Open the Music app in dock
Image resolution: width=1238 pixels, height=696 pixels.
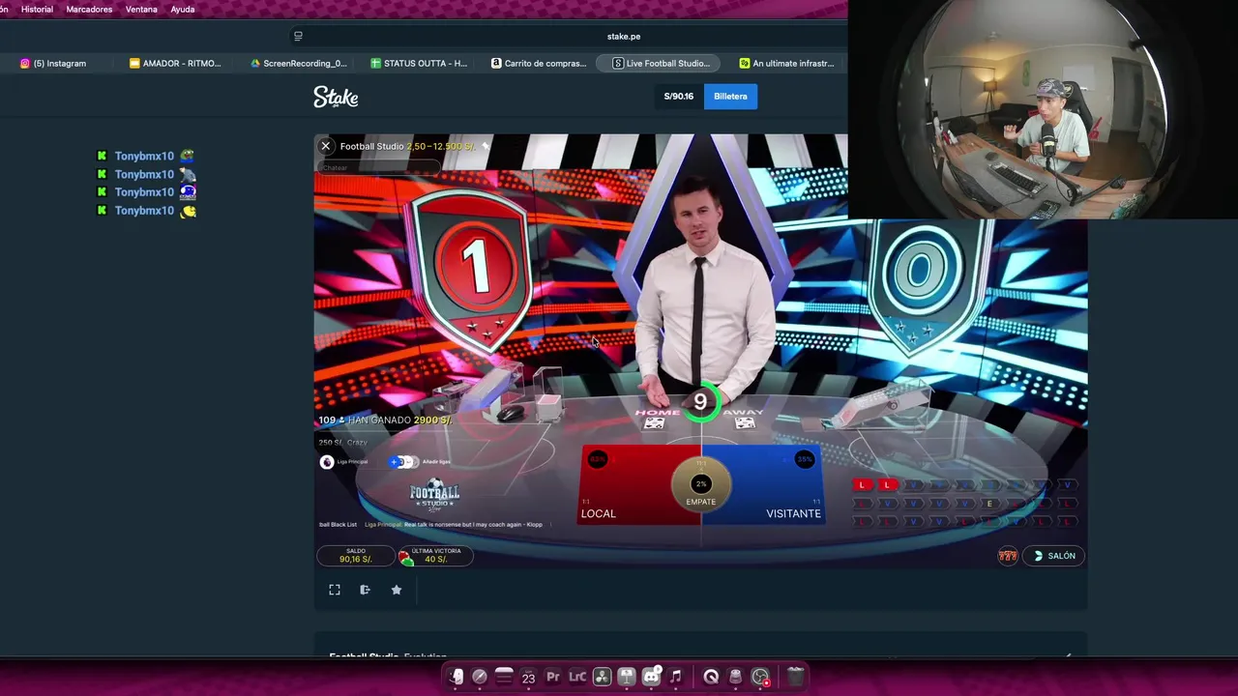pyautogui.click(x=675, y=677)
